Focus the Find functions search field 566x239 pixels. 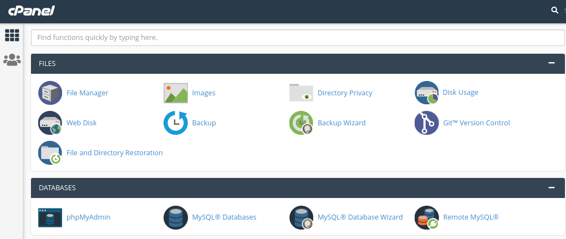pos(298,38)
